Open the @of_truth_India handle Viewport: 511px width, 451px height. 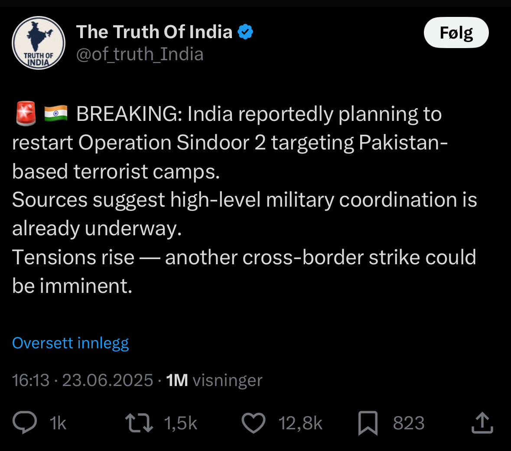pyautogui.click(x=140, y=54)
